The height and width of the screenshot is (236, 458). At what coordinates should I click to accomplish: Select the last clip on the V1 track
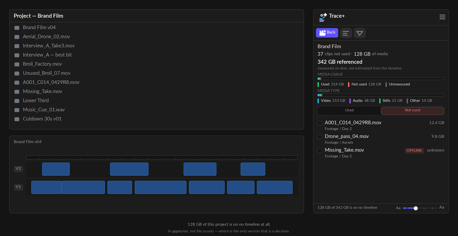pyautogui.click(x=274, y=187)
